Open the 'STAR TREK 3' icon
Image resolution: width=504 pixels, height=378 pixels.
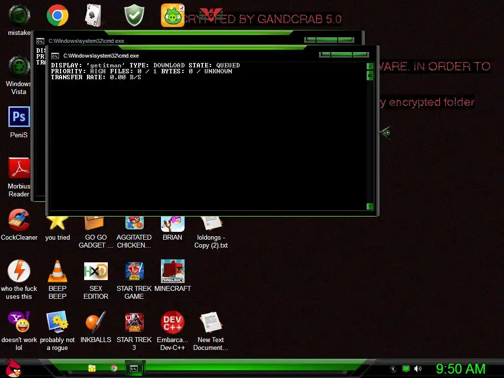pyautogui.click(x=134, y=331)
